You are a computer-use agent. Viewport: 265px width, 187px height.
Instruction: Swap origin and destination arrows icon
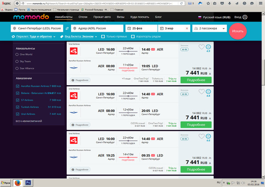coord(67,28)
